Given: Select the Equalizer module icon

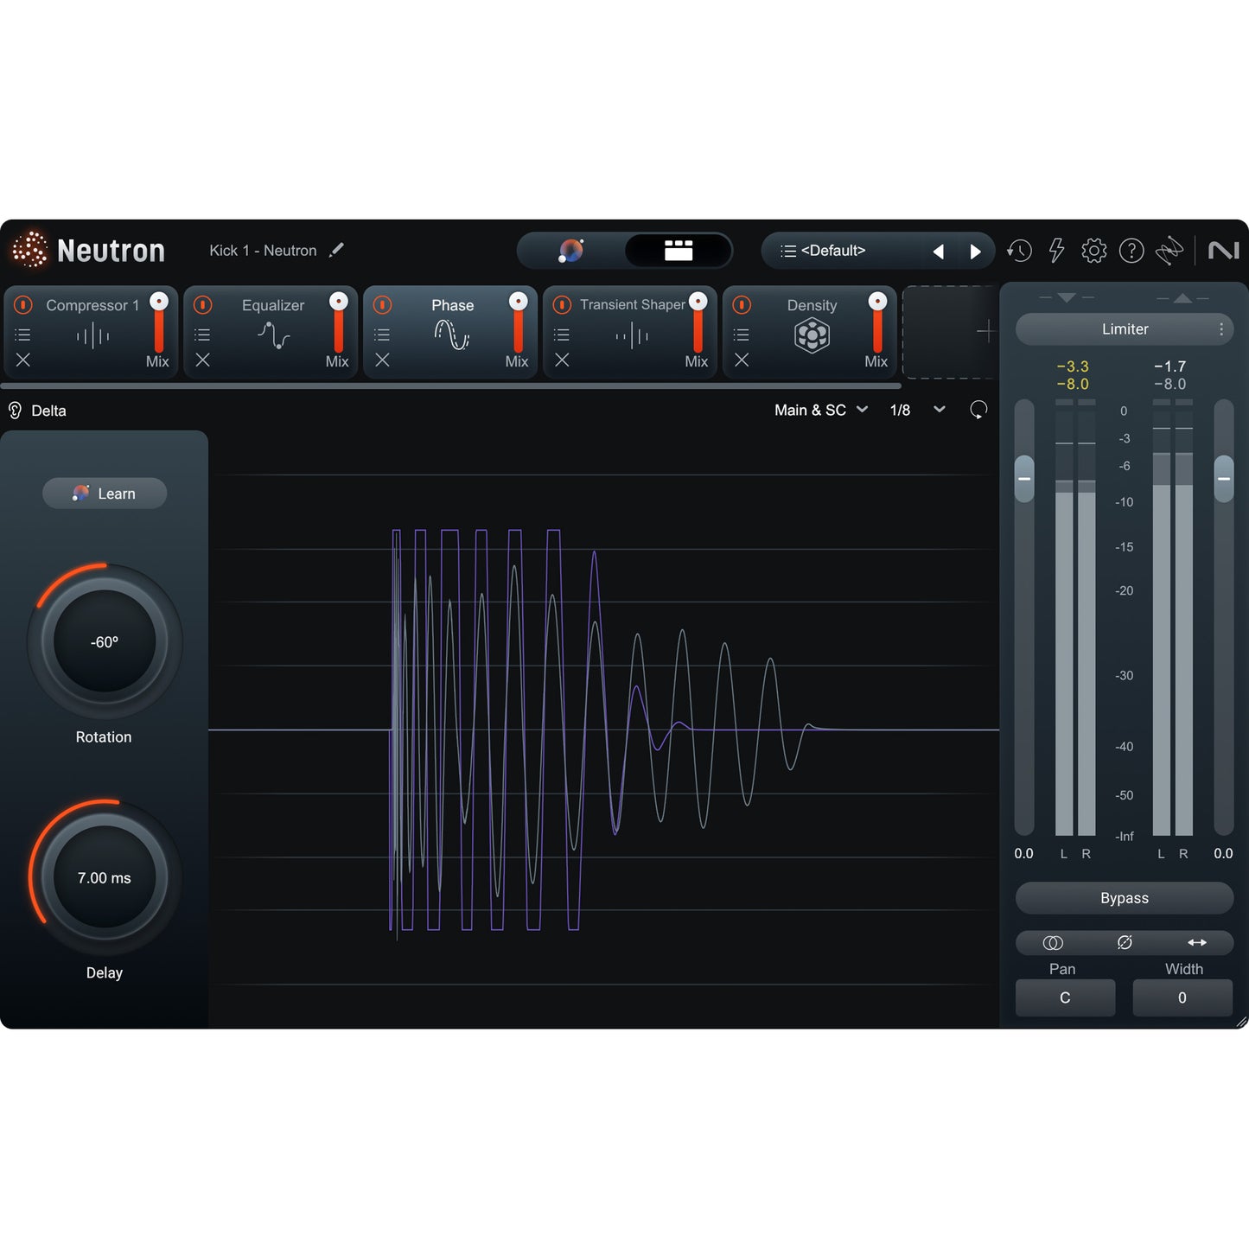Looking at the screenshot, I should [273, 335].
